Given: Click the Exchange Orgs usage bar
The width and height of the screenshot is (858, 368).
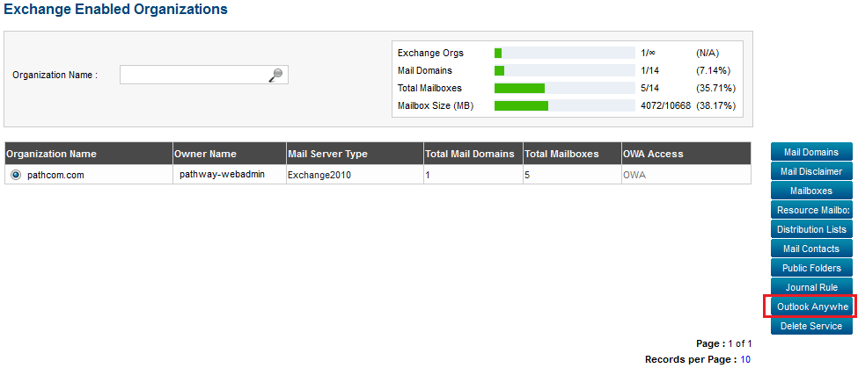Looking at the screenshot, I should tap(564, 53).
